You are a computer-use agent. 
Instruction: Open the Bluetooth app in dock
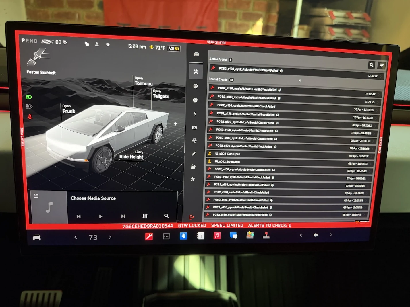pyautogui.click(x=183, y=236)
